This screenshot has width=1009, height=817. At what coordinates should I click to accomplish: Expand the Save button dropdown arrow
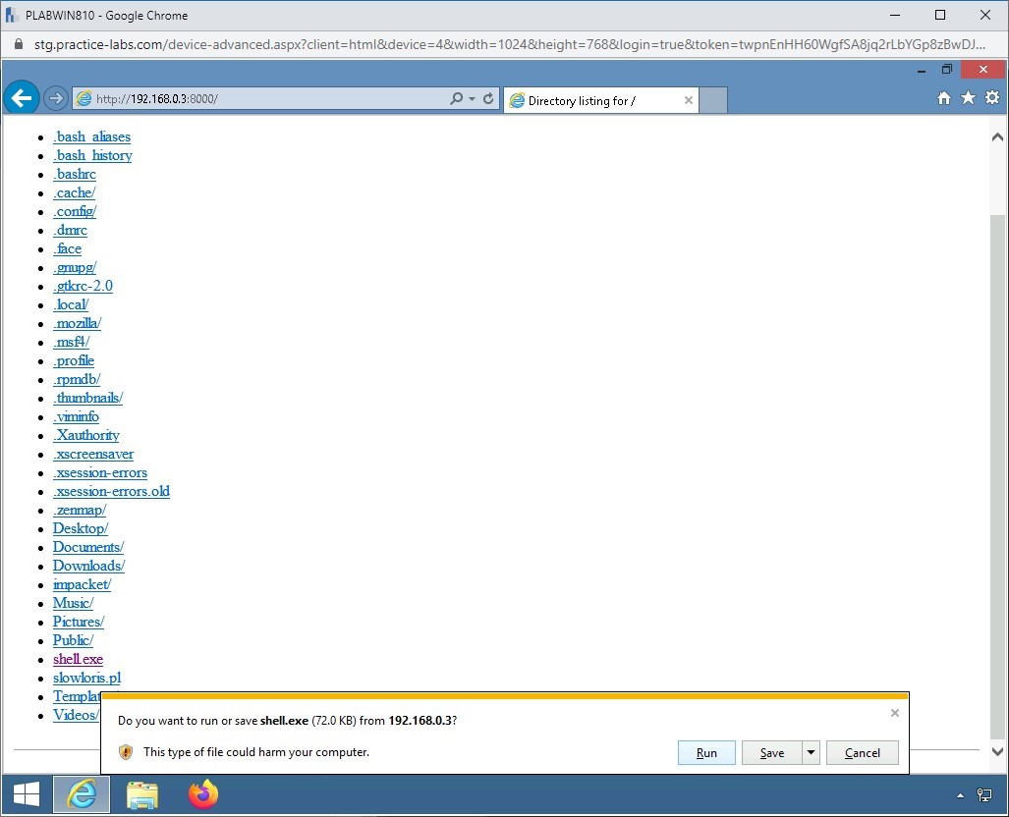pyautogui.click(x=811, y=753)
